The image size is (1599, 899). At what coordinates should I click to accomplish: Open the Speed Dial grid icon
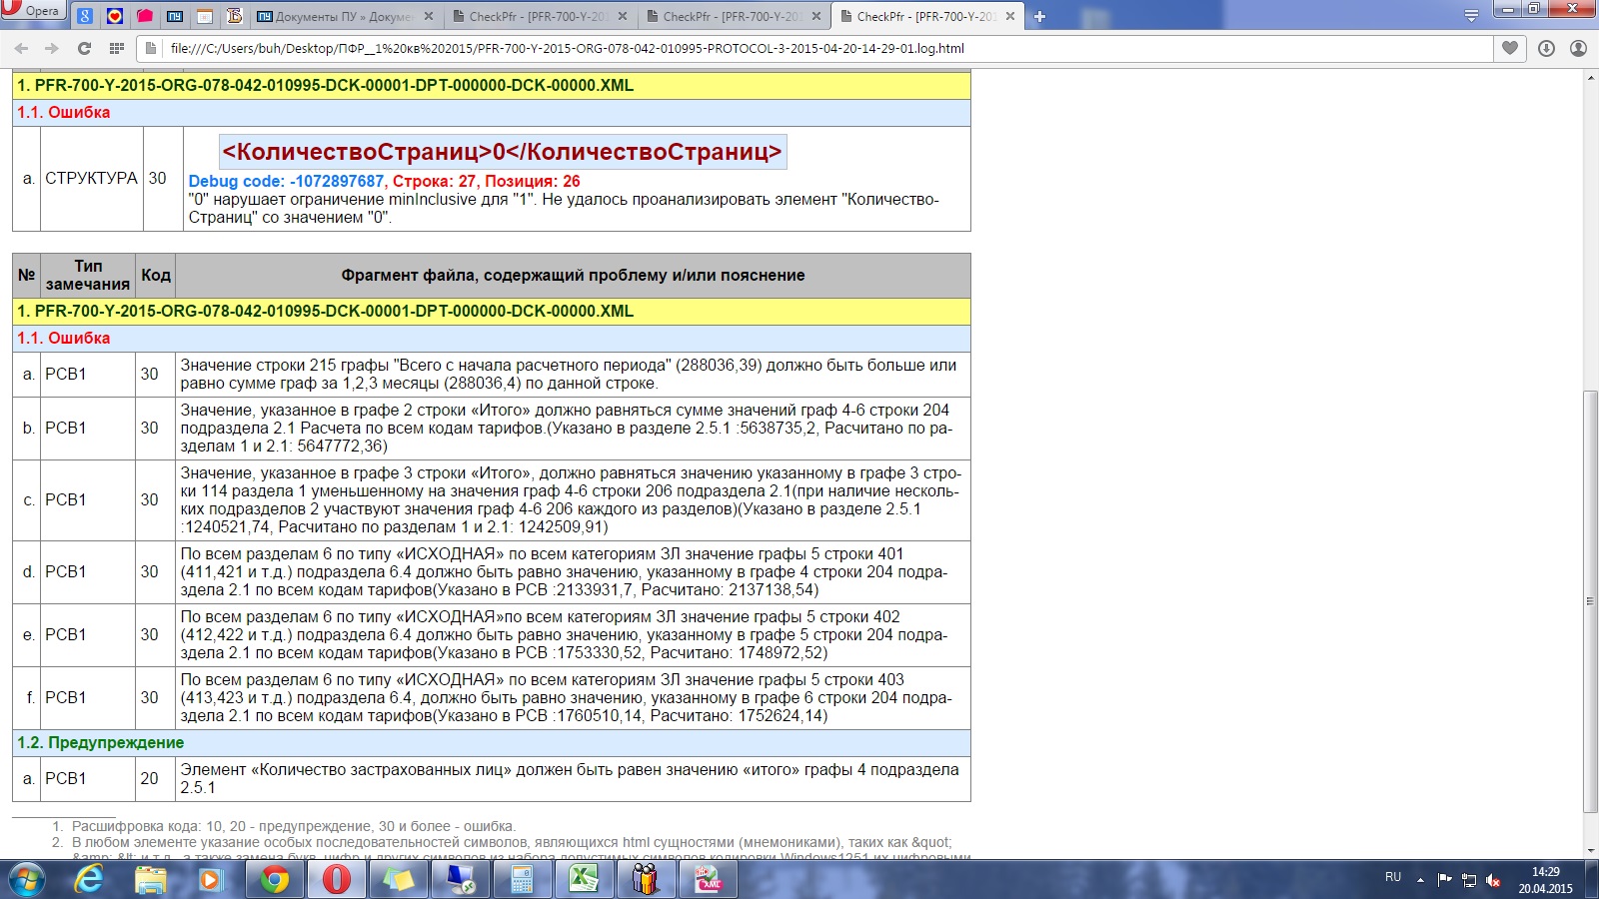pyautogui.click(x=117, y=48)
